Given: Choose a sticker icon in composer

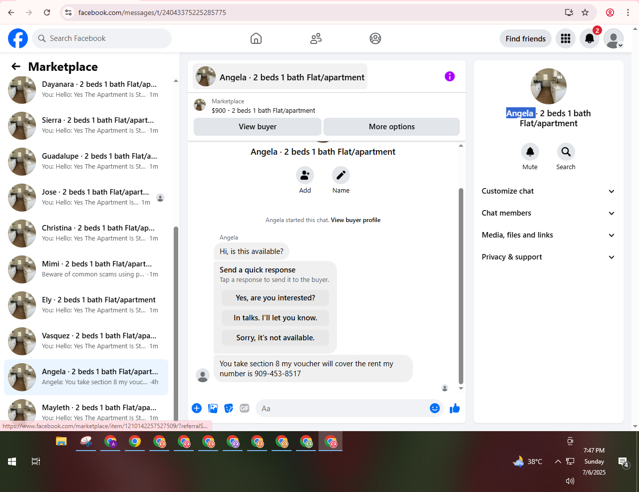Looking at the screenshot, I should 229,408.
